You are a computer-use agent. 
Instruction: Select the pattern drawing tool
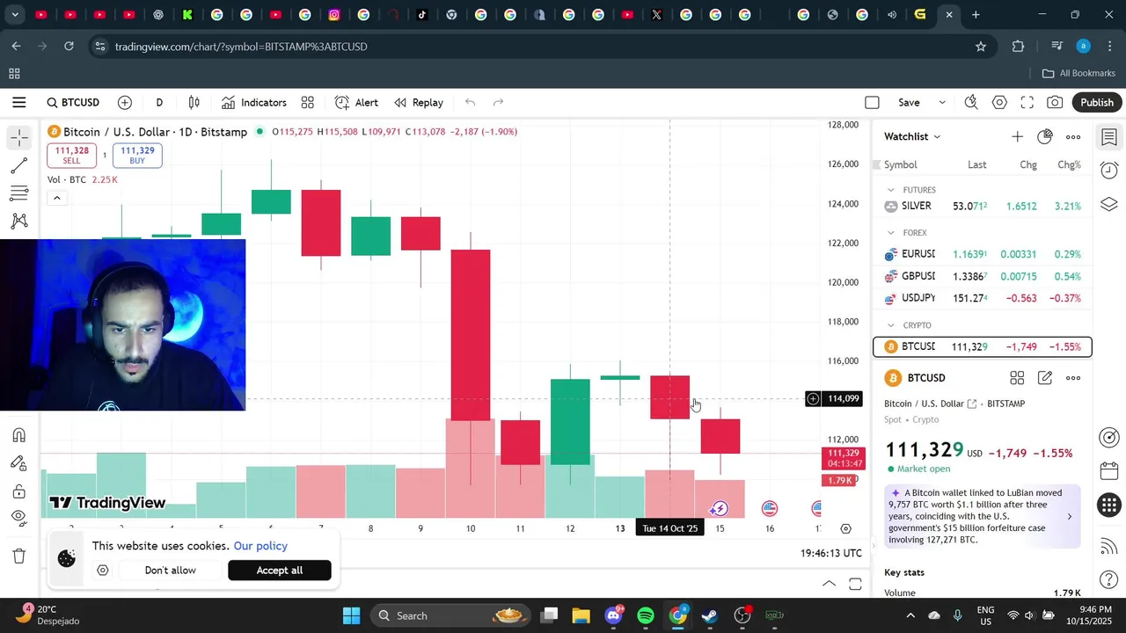click(x=19, y=222)
